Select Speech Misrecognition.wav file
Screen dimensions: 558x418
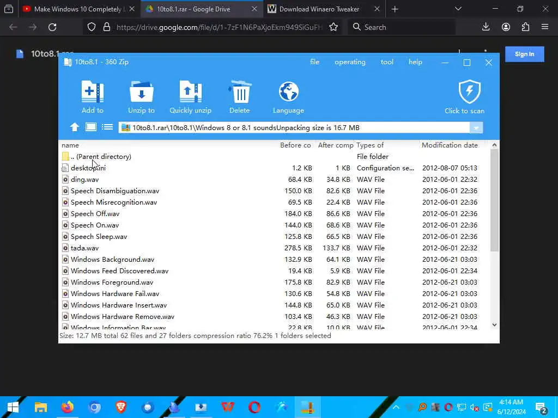(x=274, y=202)
